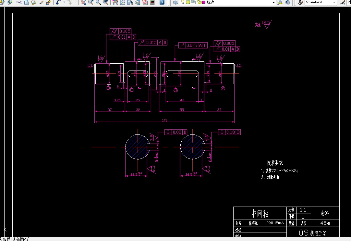Click the 3.25 dimension text
The image size is (351, 241).
click(117, 100)
